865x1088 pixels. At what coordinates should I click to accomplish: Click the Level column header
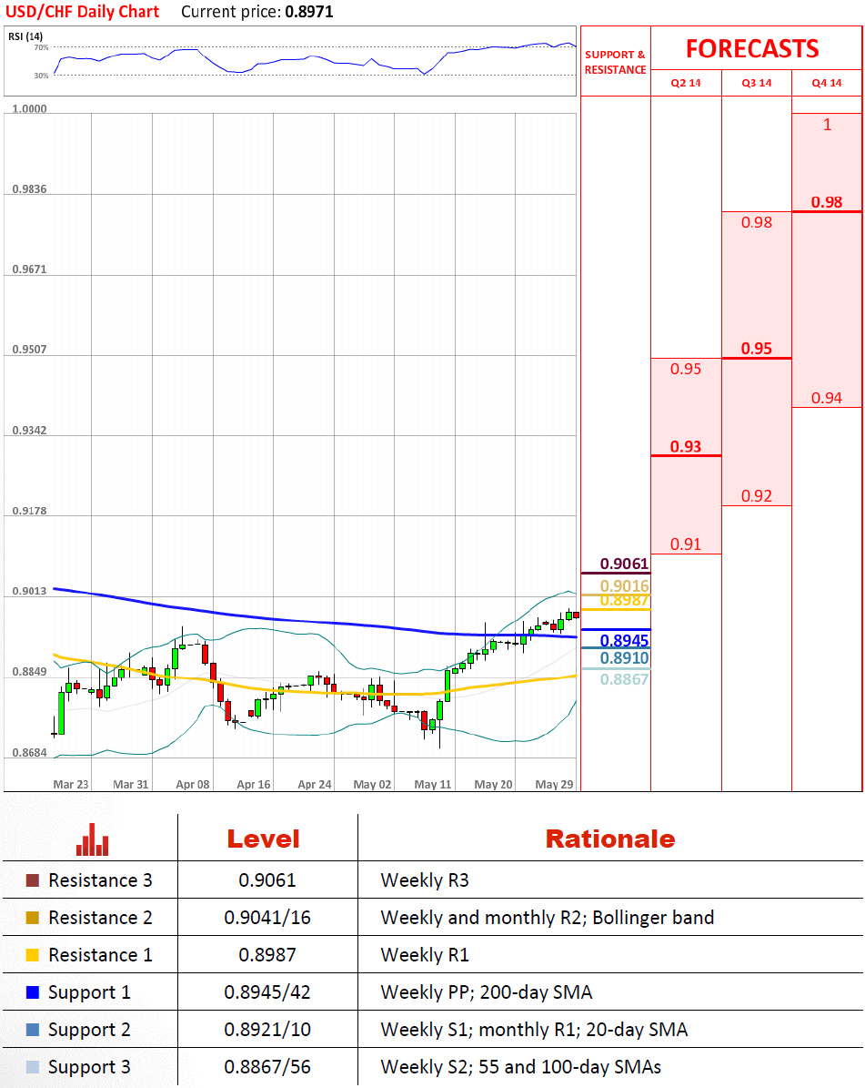point(264,839)
